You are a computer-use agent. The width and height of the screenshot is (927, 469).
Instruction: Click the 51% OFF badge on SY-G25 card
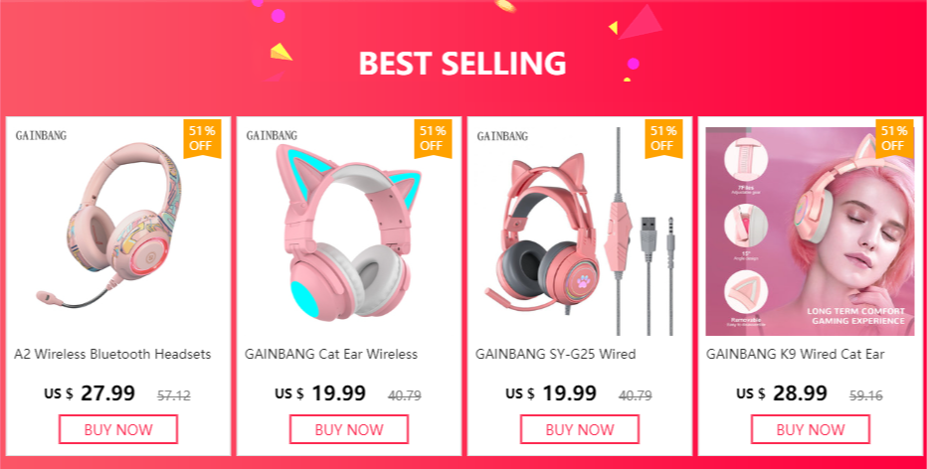[663, 139]
